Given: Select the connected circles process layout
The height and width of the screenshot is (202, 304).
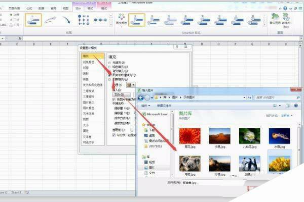Looking at the screenshot, I should [100, 20].
